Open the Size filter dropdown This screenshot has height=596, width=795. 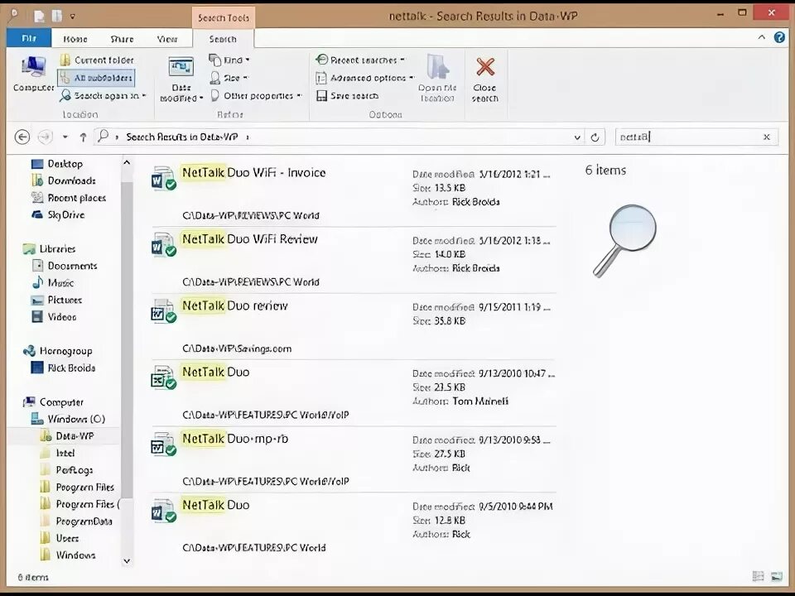tap(229, 78)
